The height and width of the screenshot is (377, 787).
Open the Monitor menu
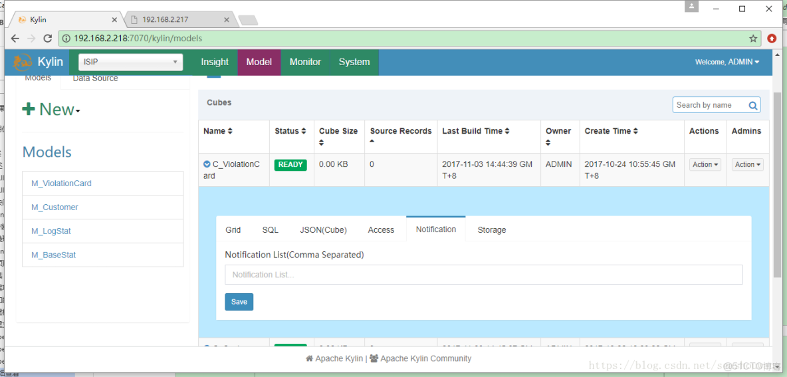tap(305, 63)
